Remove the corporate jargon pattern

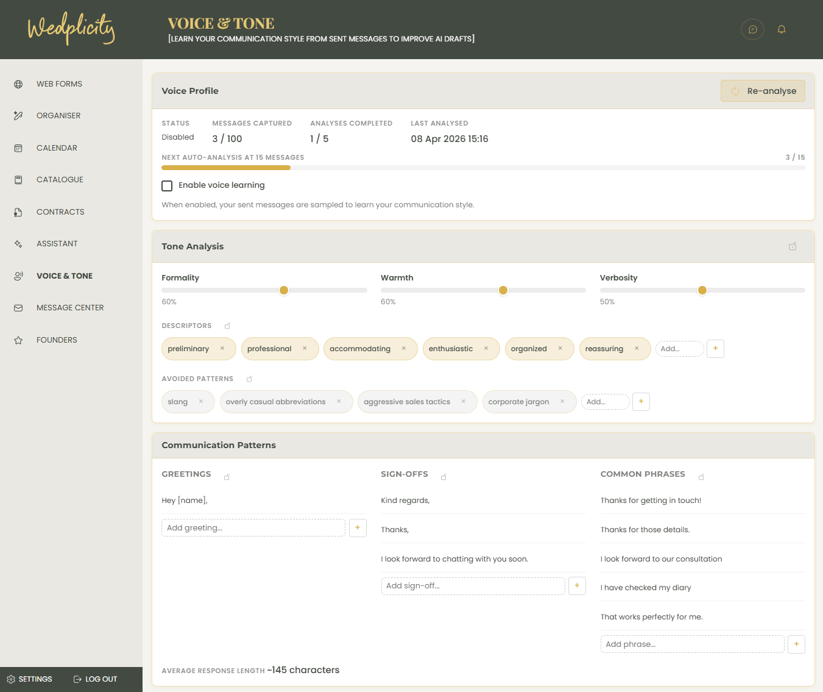(562, 402)
